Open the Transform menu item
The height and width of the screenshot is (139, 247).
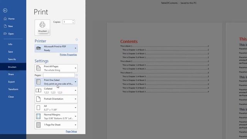pos(13,89)
